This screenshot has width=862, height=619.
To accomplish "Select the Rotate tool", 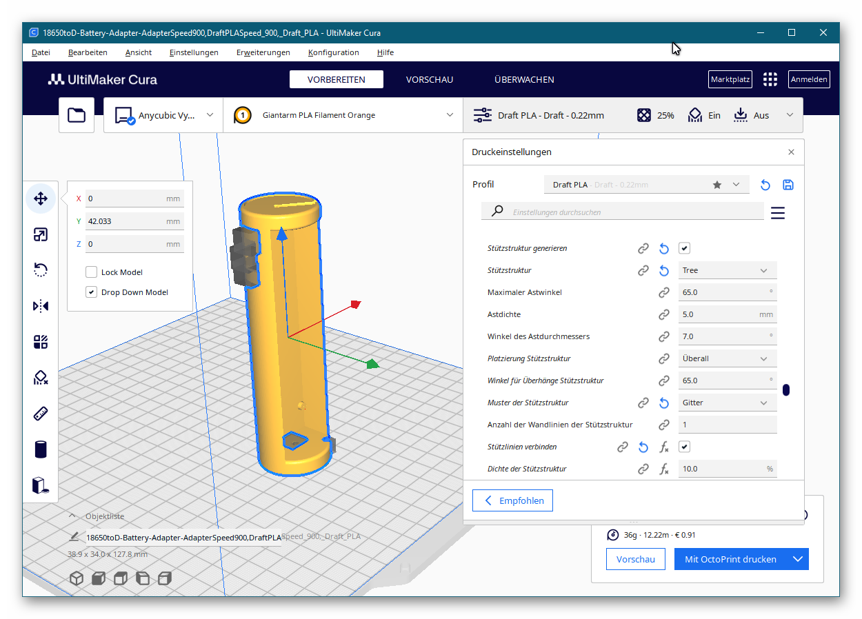I will 41,270.
